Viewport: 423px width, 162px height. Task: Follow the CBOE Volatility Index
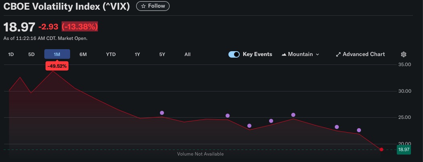point(153,6)
